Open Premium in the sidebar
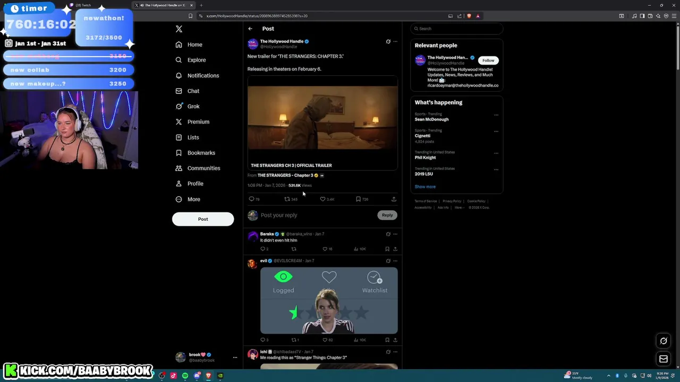Image resolution: width=680 pixels, height=382 pixels. tap(192, 121)
